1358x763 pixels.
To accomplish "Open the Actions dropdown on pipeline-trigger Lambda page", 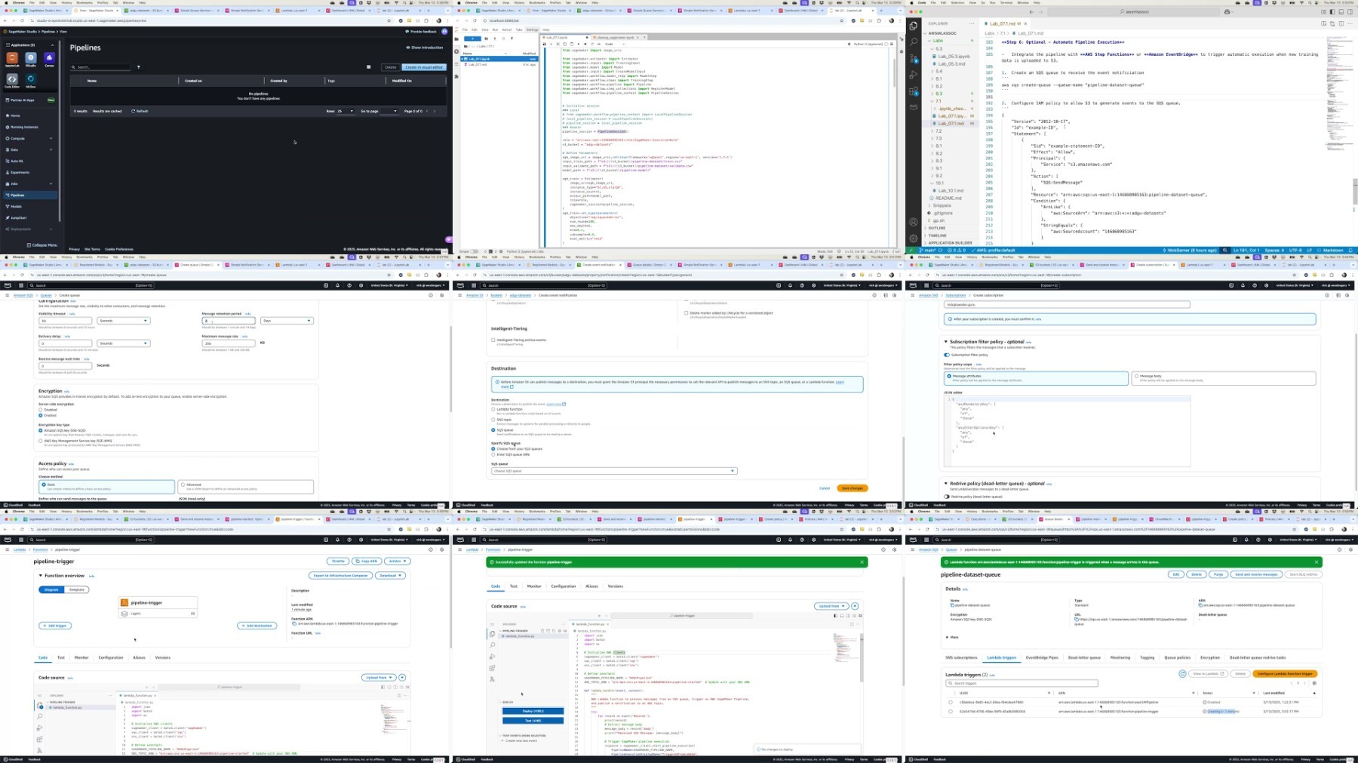I will tap(397, 561).
